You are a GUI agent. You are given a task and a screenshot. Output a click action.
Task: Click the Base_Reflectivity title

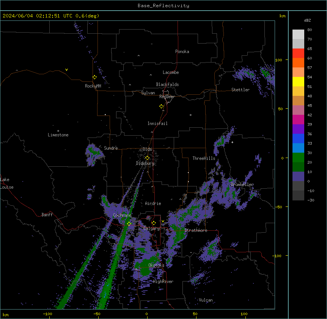[163, 6]
